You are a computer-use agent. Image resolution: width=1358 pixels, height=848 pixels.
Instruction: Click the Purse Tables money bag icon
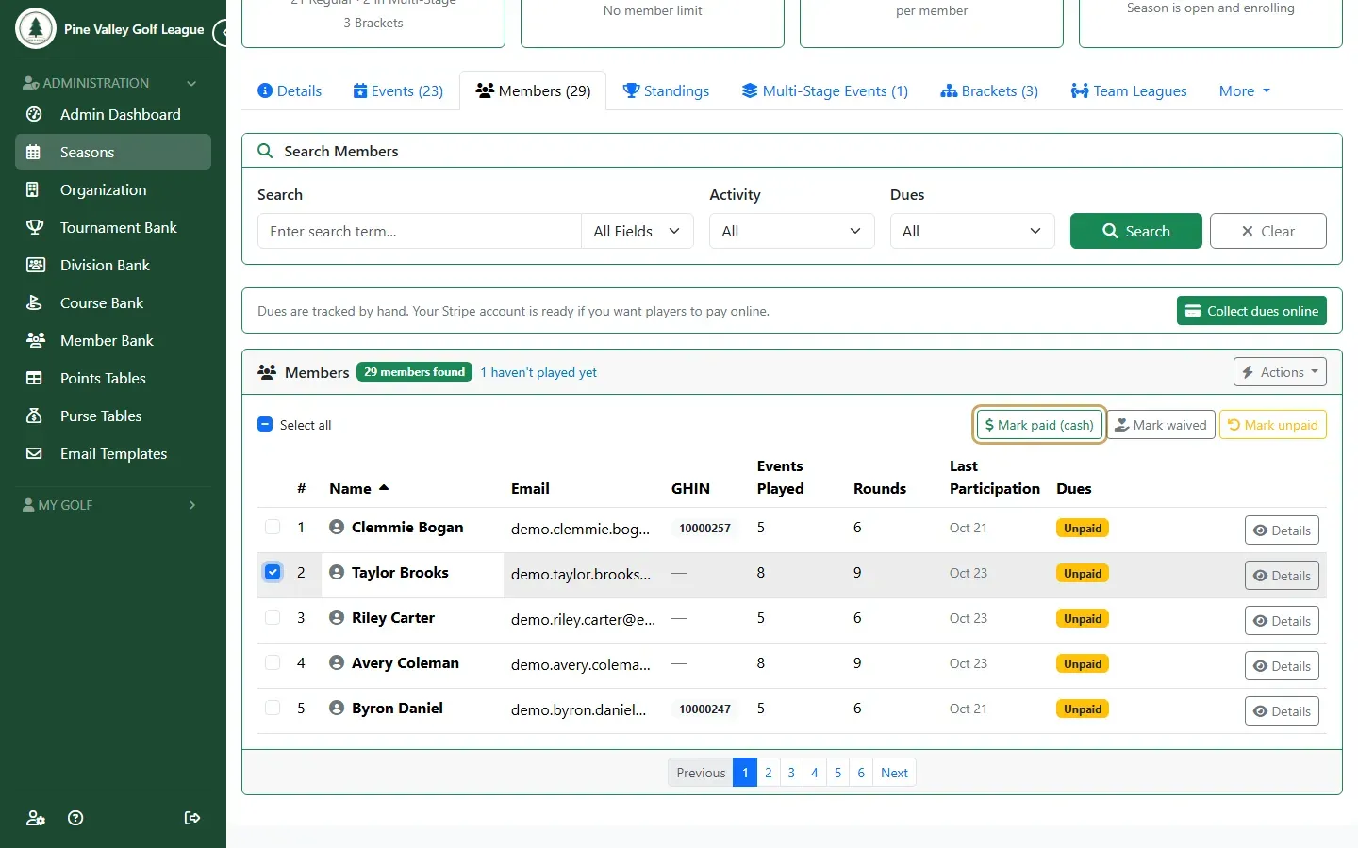[x=34, y=416]
